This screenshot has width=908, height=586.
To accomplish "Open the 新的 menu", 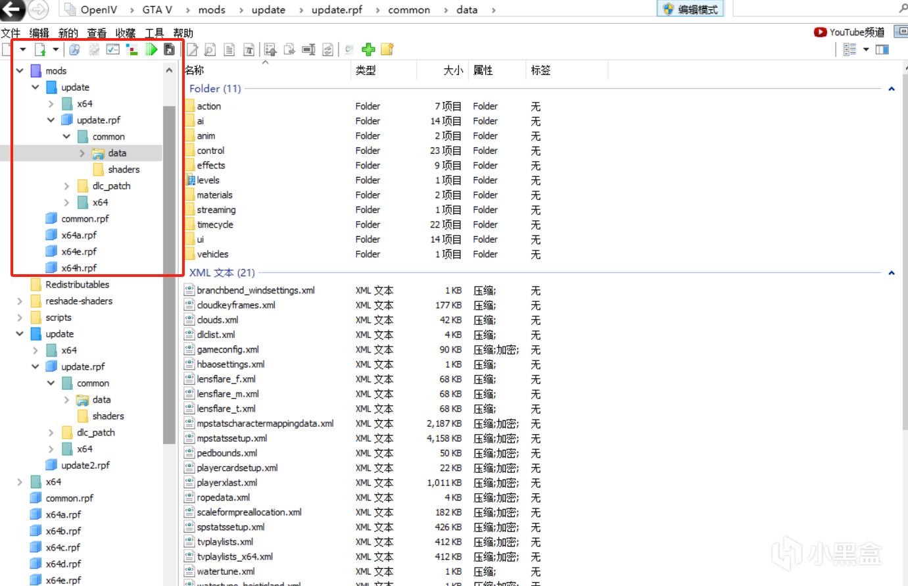I will (x=68, y=33).
